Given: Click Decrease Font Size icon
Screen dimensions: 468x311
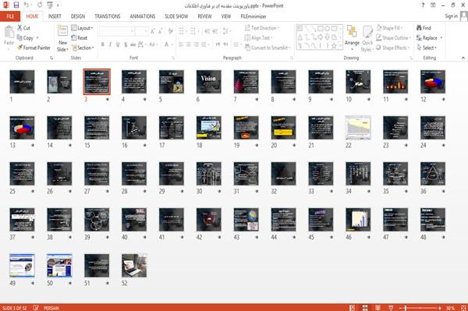Looking at the screenshot, I should click(161, 31).
